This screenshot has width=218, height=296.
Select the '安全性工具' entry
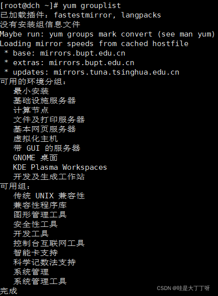coord(35,224)
